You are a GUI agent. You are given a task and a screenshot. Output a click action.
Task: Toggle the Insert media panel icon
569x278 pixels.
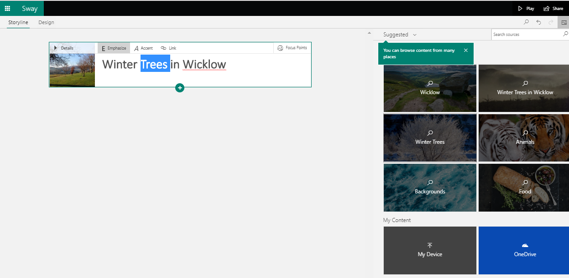[564, 22]
